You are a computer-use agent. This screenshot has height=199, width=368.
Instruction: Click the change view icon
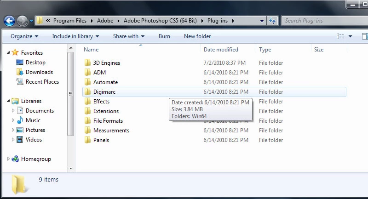[x=340, y=36]
